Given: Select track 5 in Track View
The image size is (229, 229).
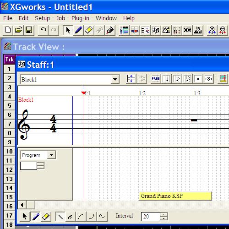Looking at the screenshot, I should click(10, 106).
